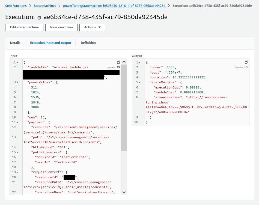Start a New execution

coord(61,27)
